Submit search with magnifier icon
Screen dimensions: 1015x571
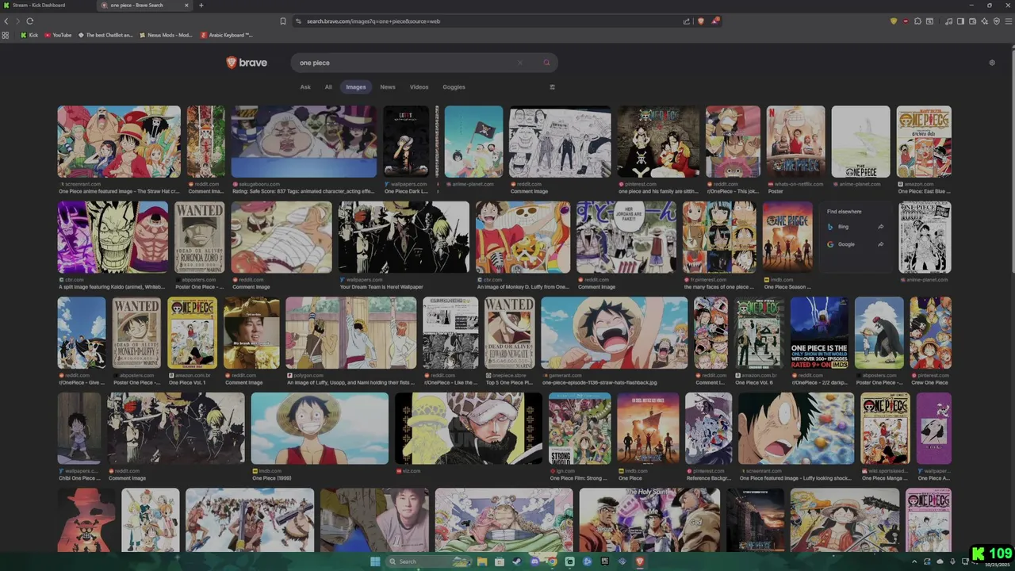pos(546,63)
